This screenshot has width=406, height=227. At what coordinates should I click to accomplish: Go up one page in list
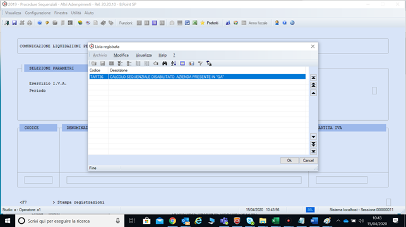313,85
